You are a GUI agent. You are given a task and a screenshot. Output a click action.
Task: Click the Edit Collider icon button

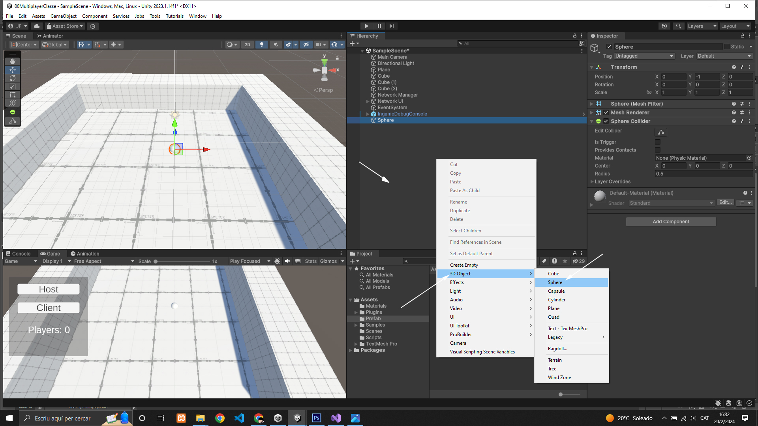coord(660,132)
